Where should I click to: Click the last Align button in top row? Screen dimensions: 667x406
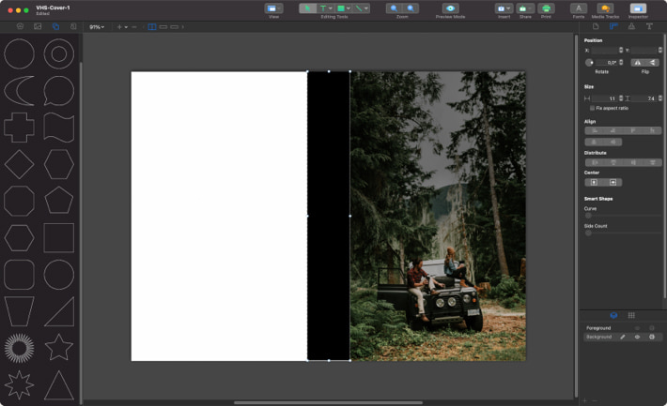[x=652, y=131]
